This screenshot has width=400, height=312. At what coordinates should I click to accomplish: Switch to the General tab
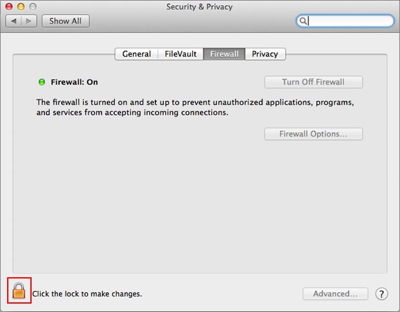(137, 54)
